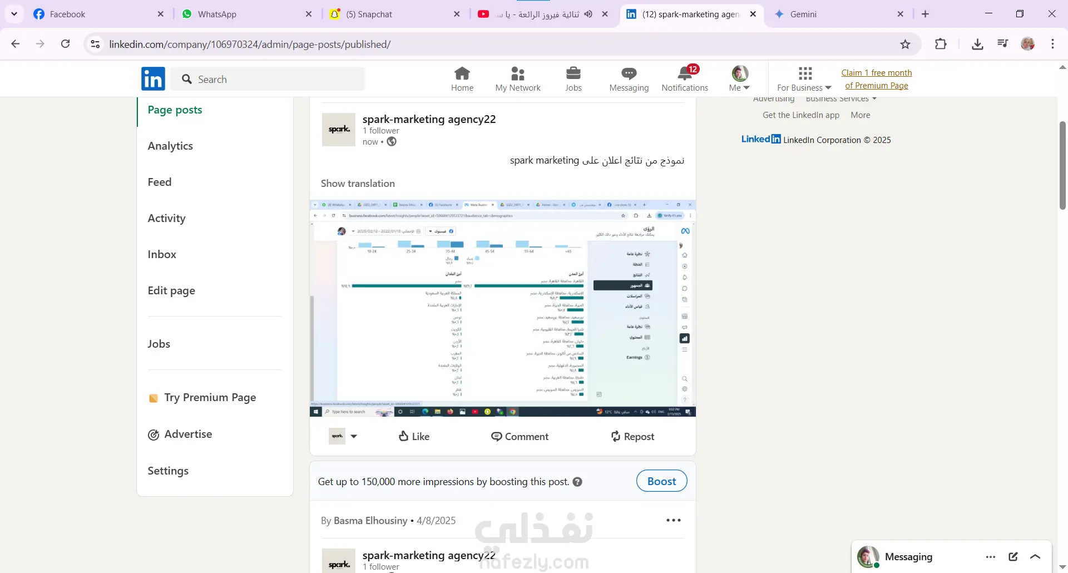Open Notifications bell with 12 badge

685,79
